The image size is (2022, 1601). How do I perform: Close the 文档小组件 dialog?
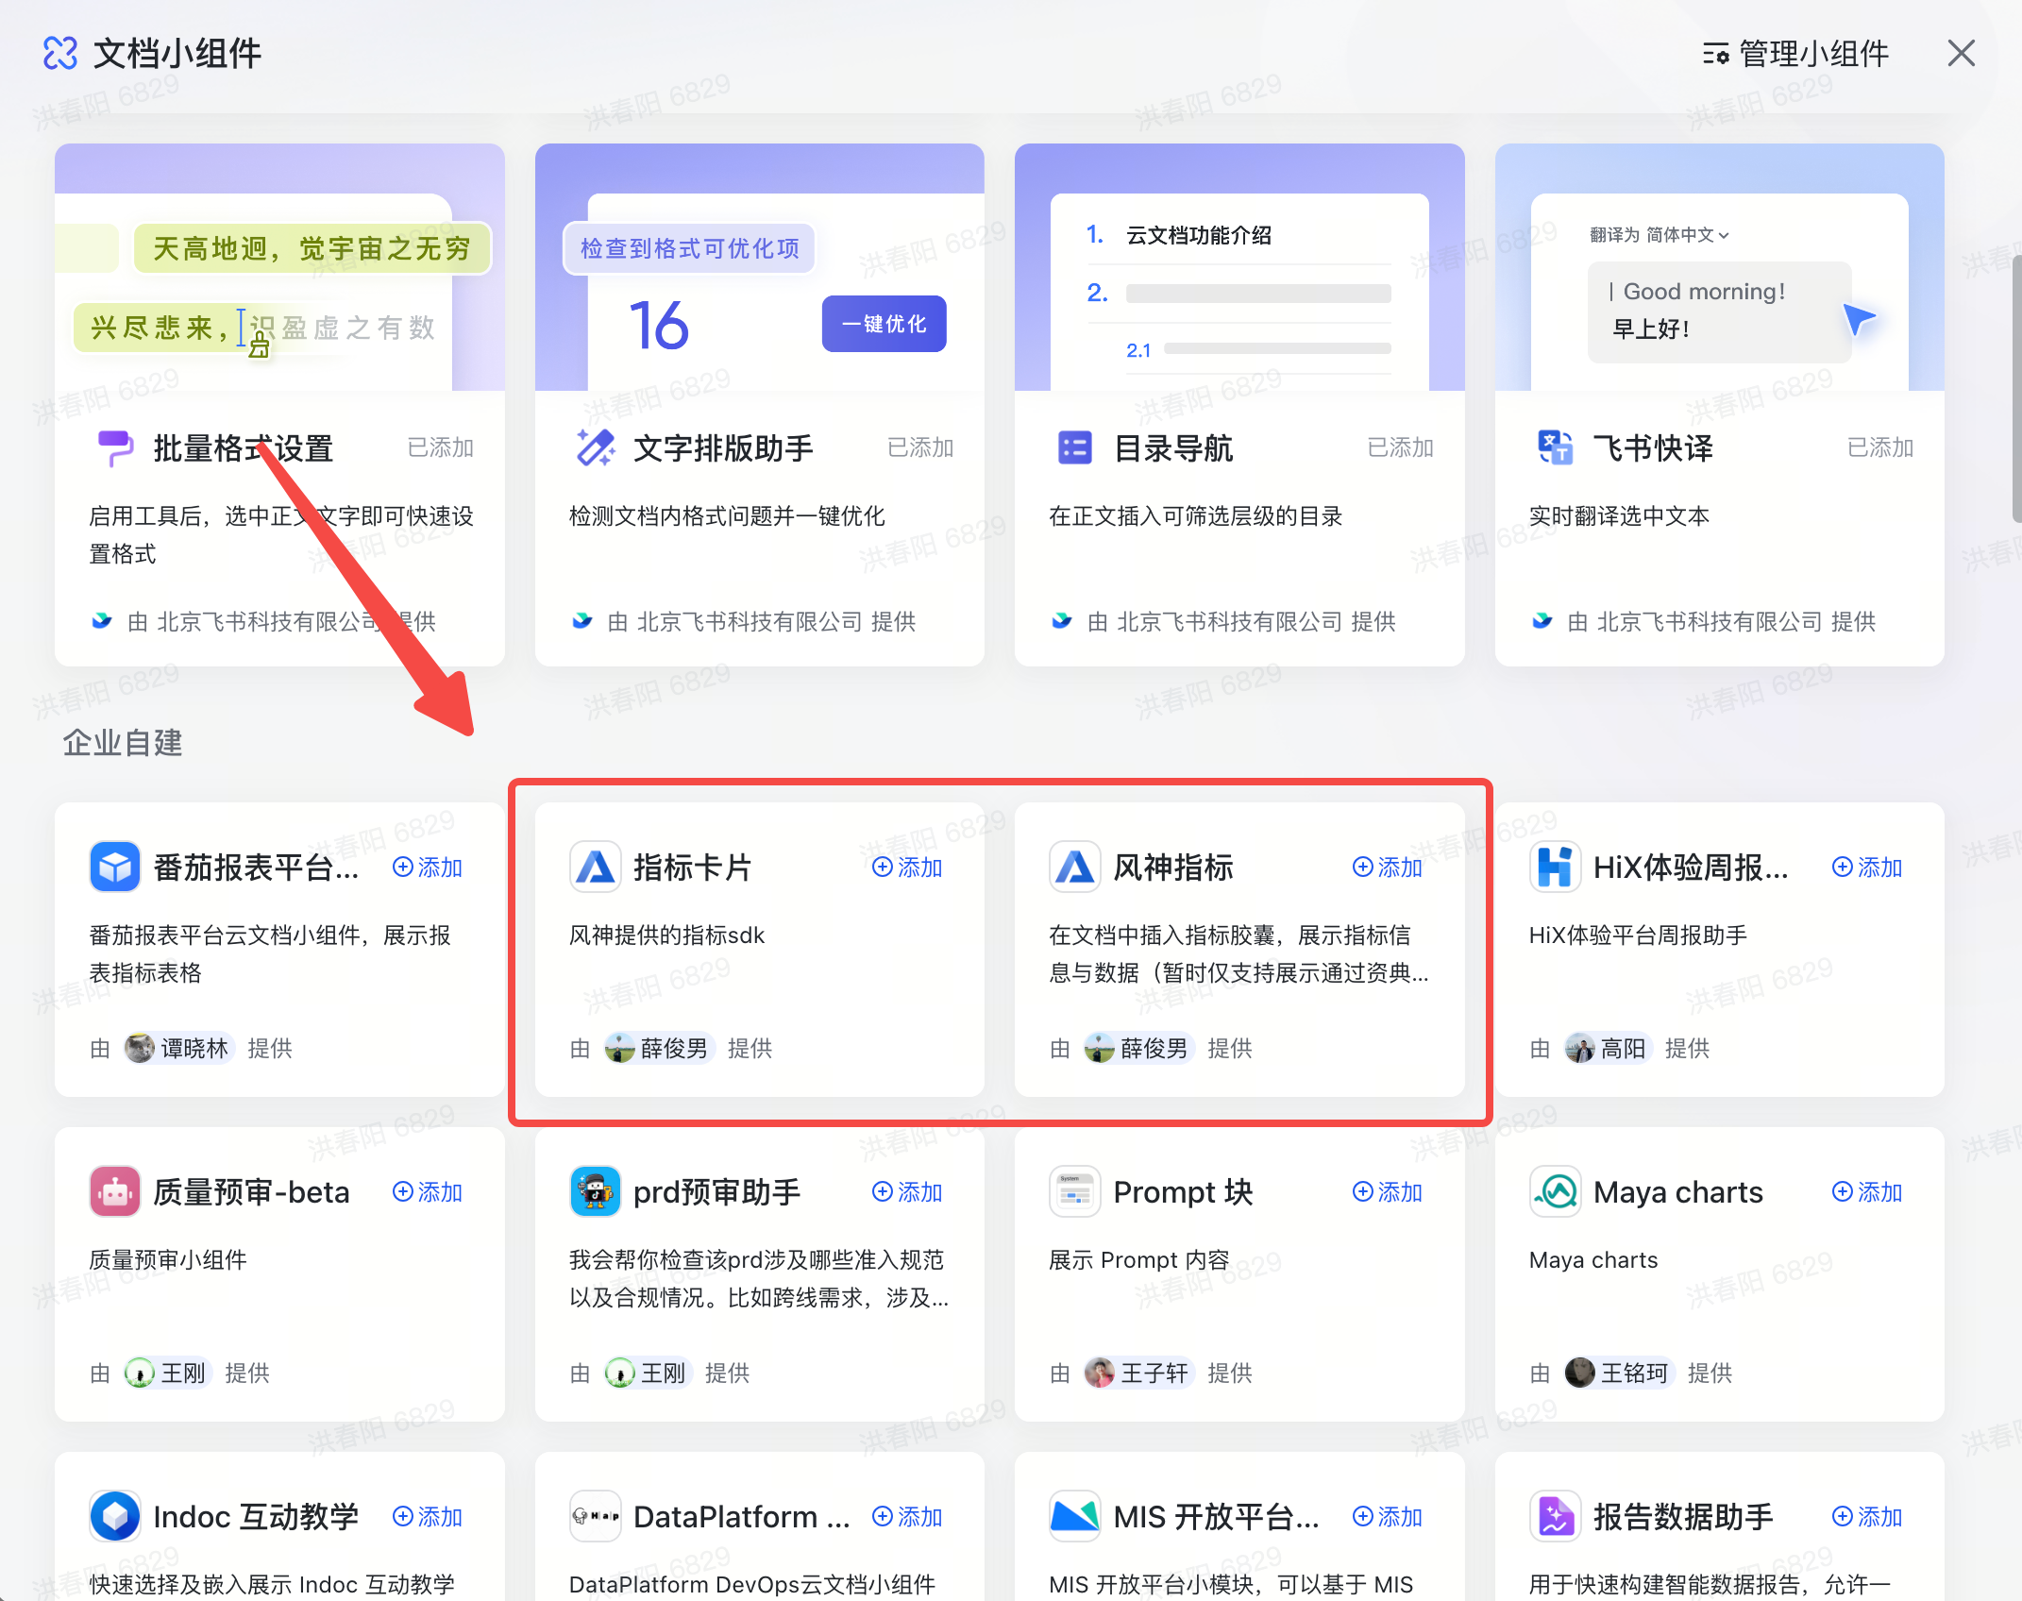(x=1961, y=54)
